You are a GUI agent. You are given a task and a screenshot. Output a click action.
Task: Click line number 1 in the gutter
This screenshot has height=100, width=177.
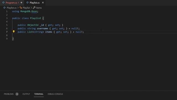[7, 11]
